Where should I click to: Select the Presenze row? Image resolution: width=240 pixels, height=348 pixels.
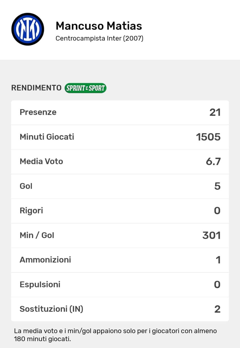point(120,112)
